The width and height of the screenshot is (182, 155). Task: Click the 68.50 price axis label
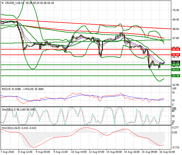(x=176, y=29)
